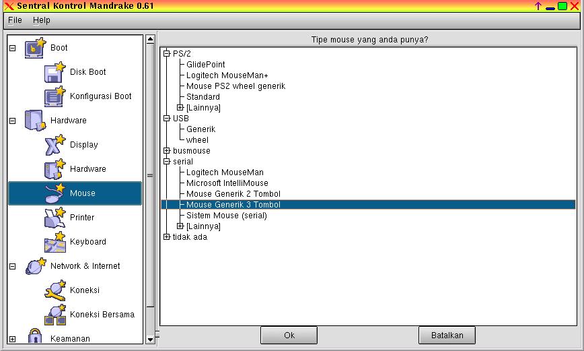Select Microsoft IntelliMouse from the list
584x351 pixels.
[x=227, y=183]
